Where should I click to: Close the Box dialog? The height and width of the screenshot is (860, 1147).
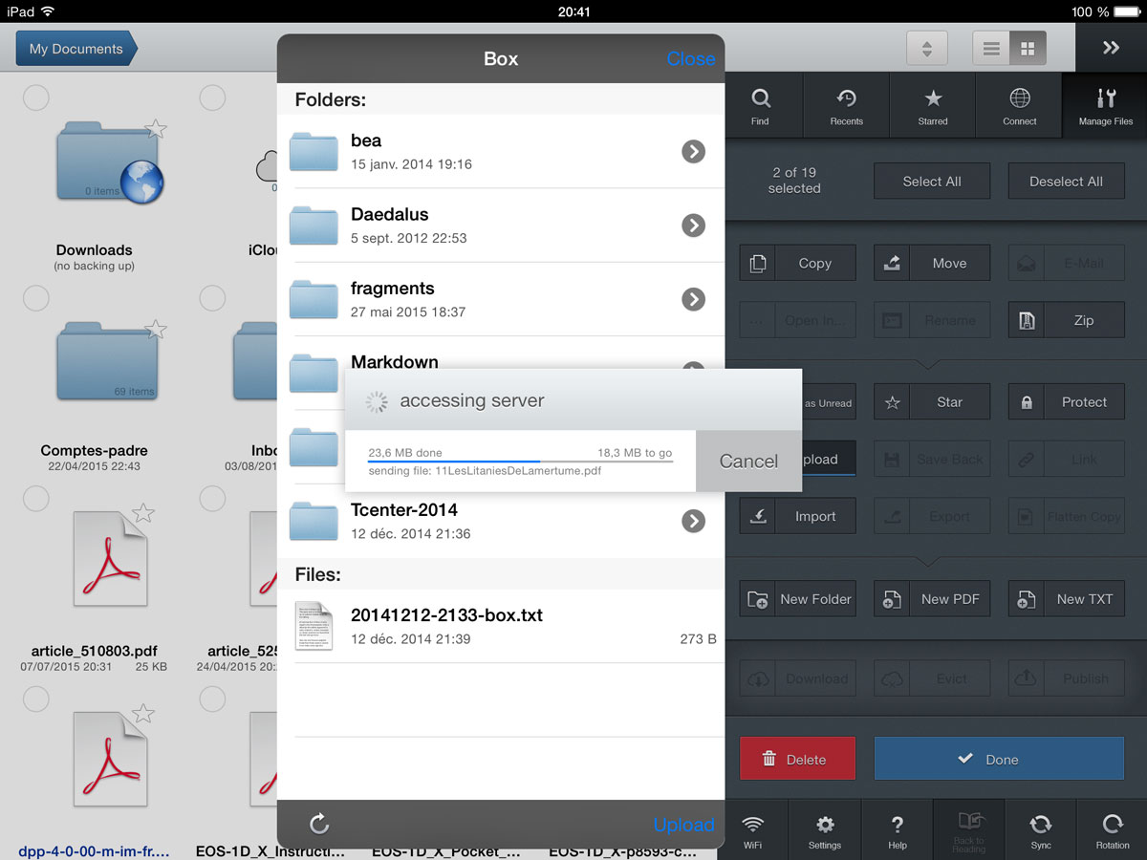[x=690, y=59]
